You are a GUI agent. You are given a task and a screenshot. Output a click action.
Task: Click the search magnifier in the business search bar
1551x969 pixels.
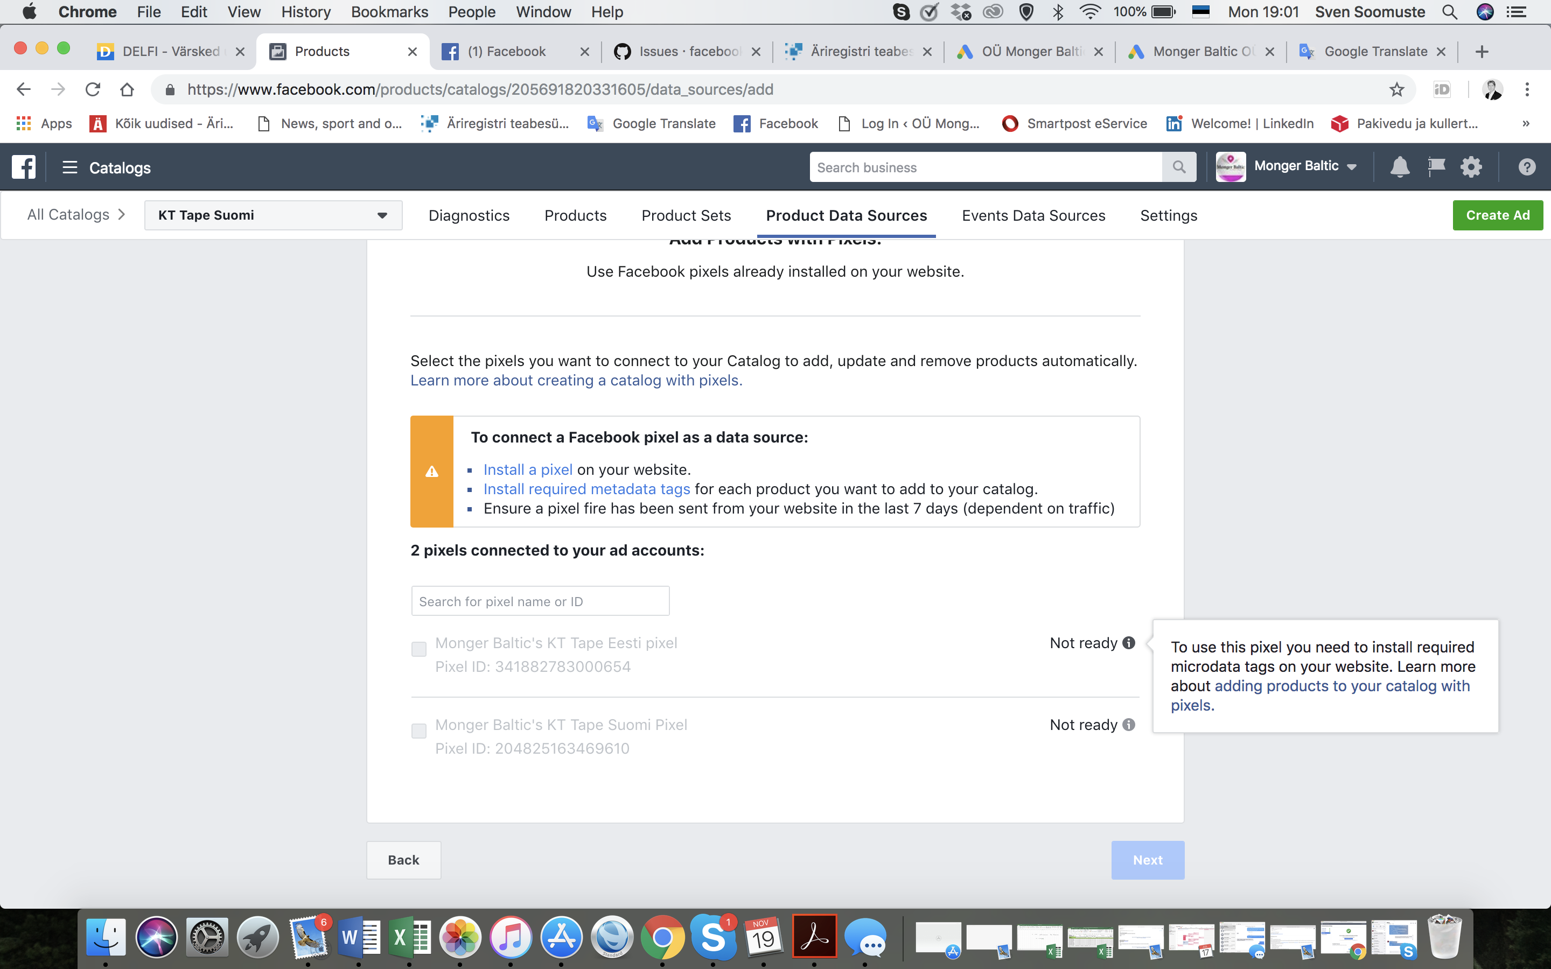1179,167
